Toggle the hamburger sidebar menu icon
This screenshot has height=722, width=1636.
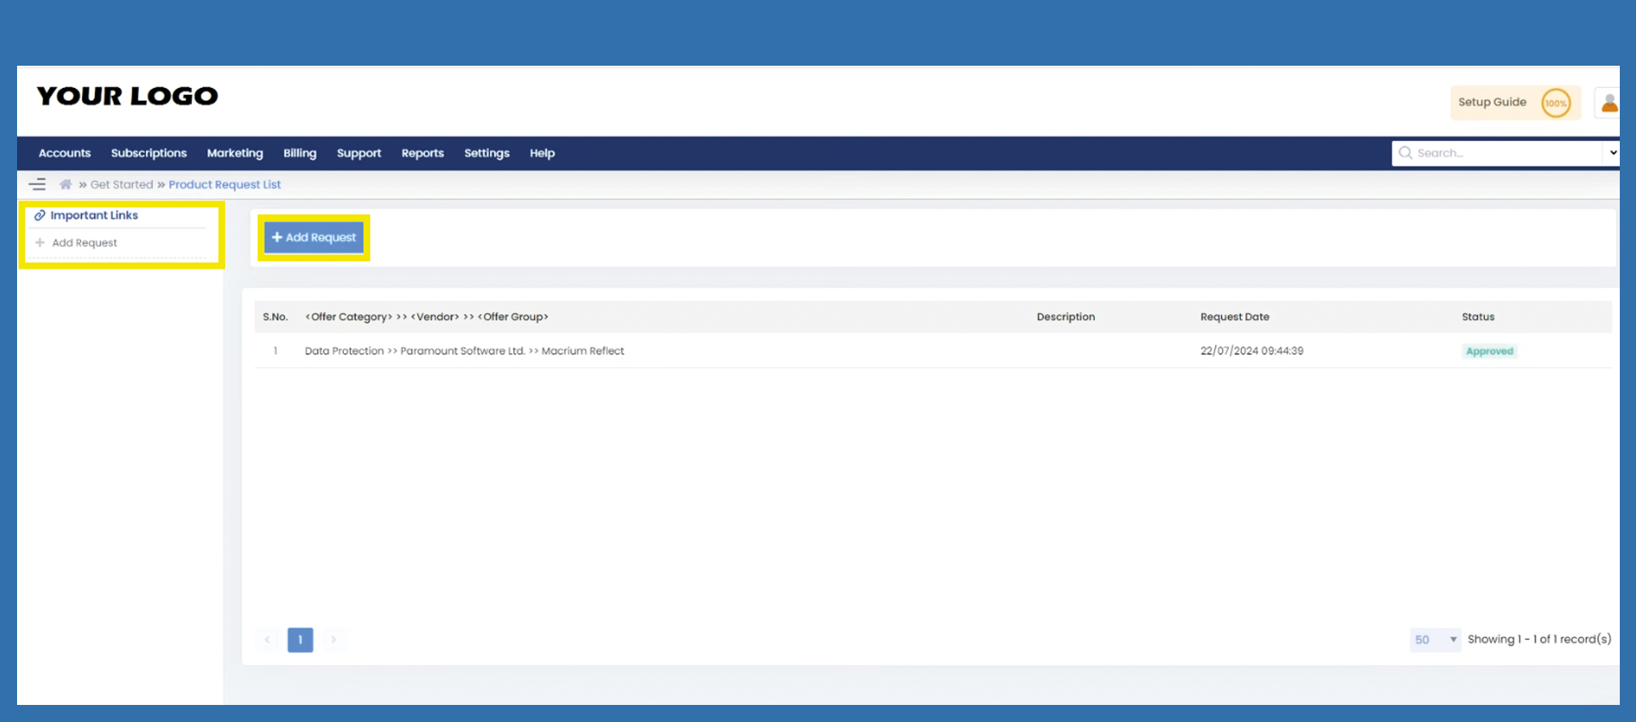(38, 184)
